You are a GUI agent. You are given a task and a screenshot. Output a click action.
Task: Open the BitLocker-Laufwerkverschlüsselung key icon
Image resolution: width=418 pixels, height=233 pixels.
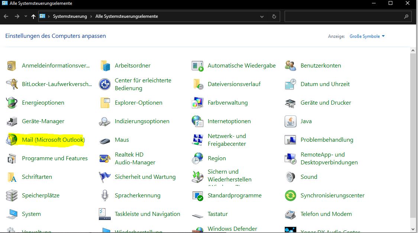click(12, 84)
